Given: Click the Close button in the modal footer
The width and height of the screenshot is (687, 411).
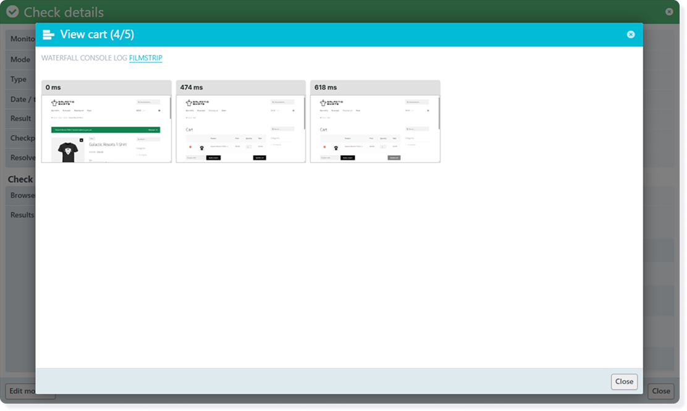Looking at the screenshot, I should [x=624, y=381].
